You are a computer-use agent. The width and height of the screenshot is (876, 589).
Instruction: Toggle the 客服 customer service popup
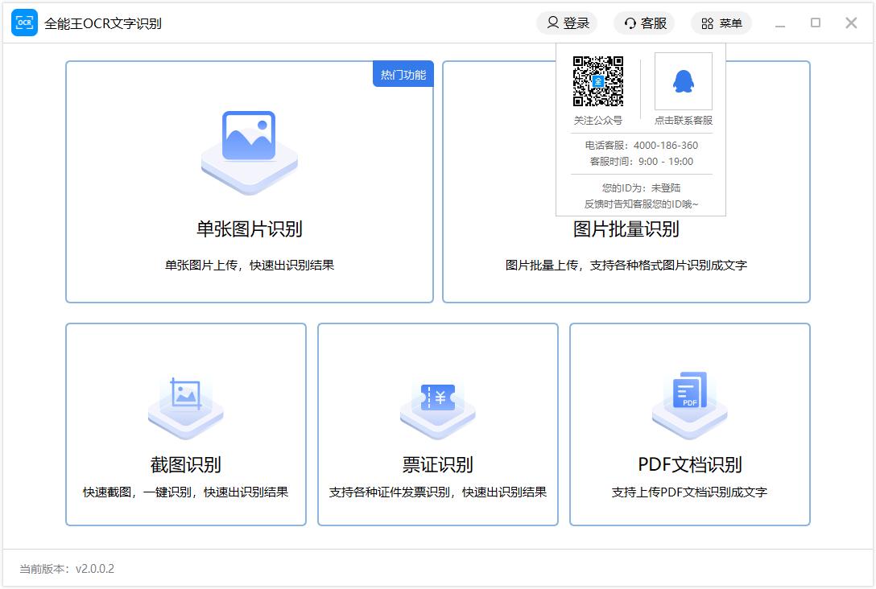645,23
